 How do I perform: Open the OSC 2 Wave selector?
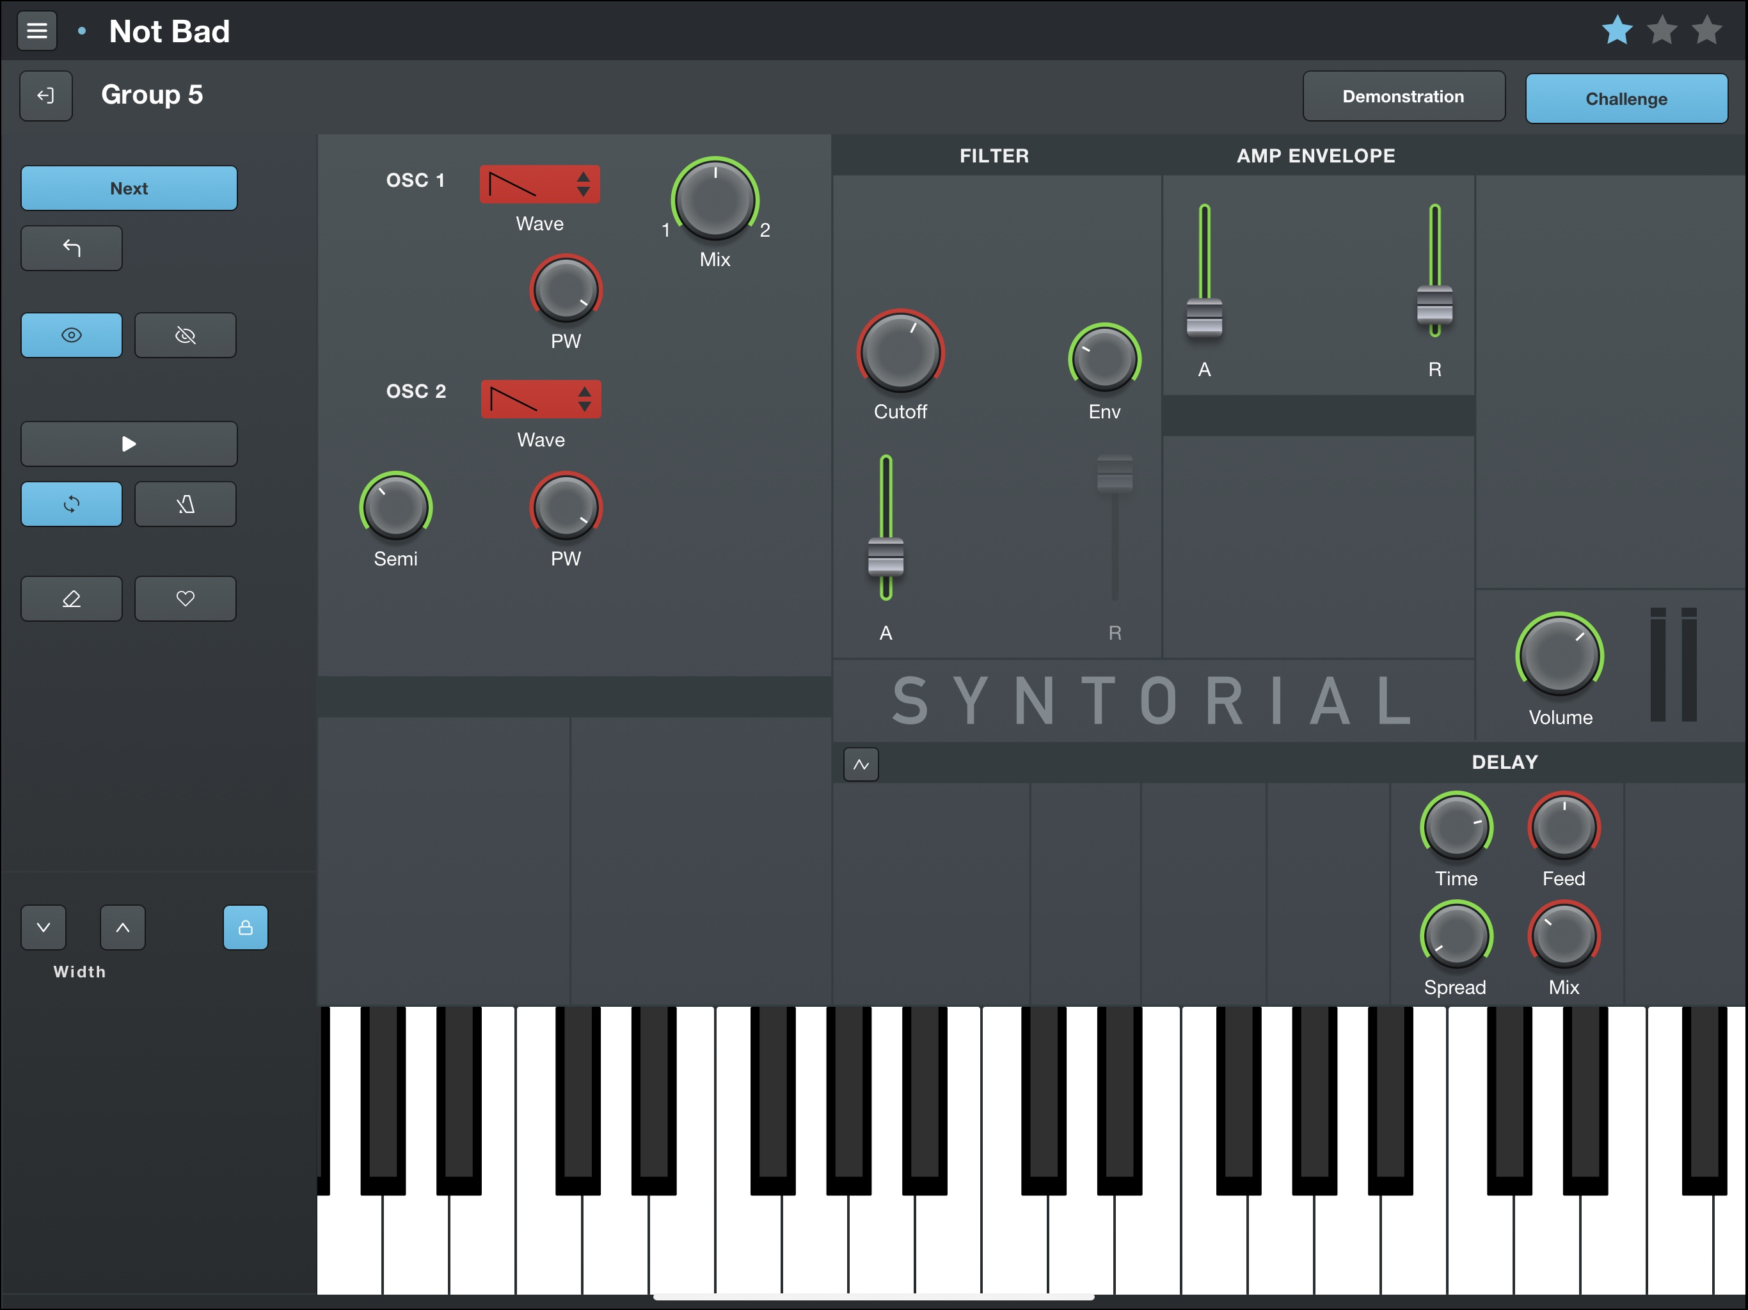541,399
